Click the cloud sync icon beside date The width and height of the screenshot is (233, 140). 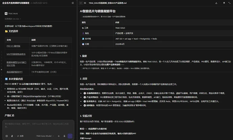31,3
